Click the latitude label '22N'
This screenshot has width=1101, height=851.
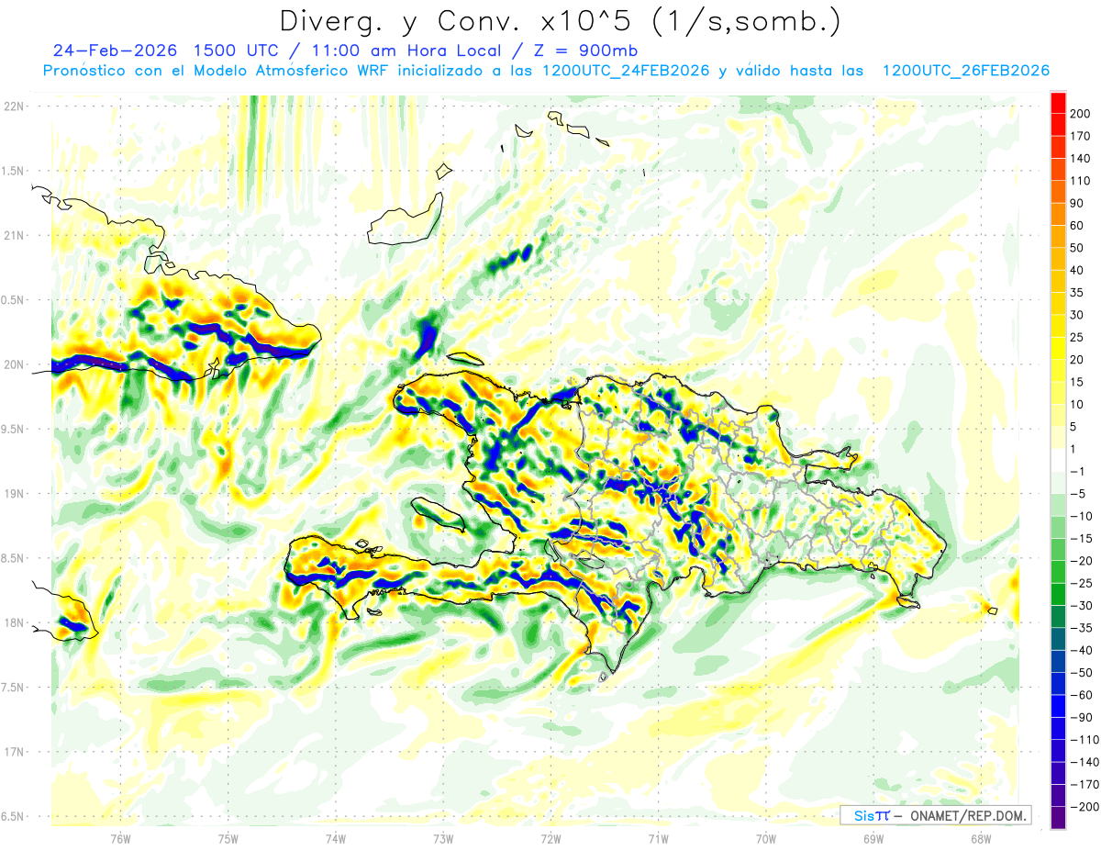14,106
